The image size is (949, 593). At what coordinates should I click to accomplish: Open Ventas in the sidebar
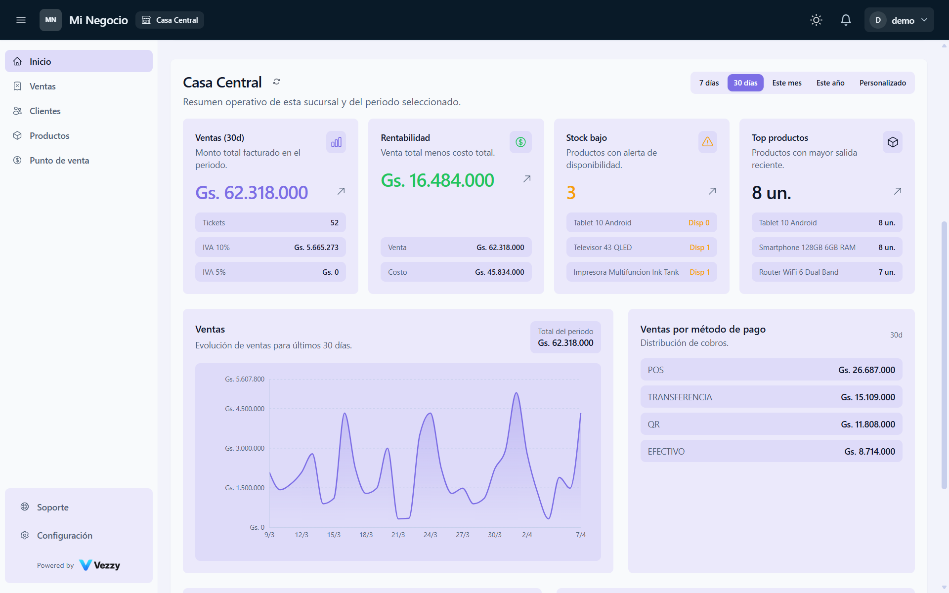[79, 86]
